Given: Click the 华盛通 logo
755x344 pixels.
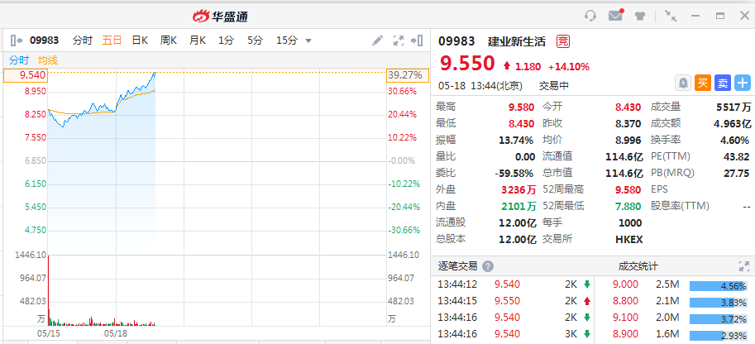Looking at the screenshot, I should pos(221,17).
